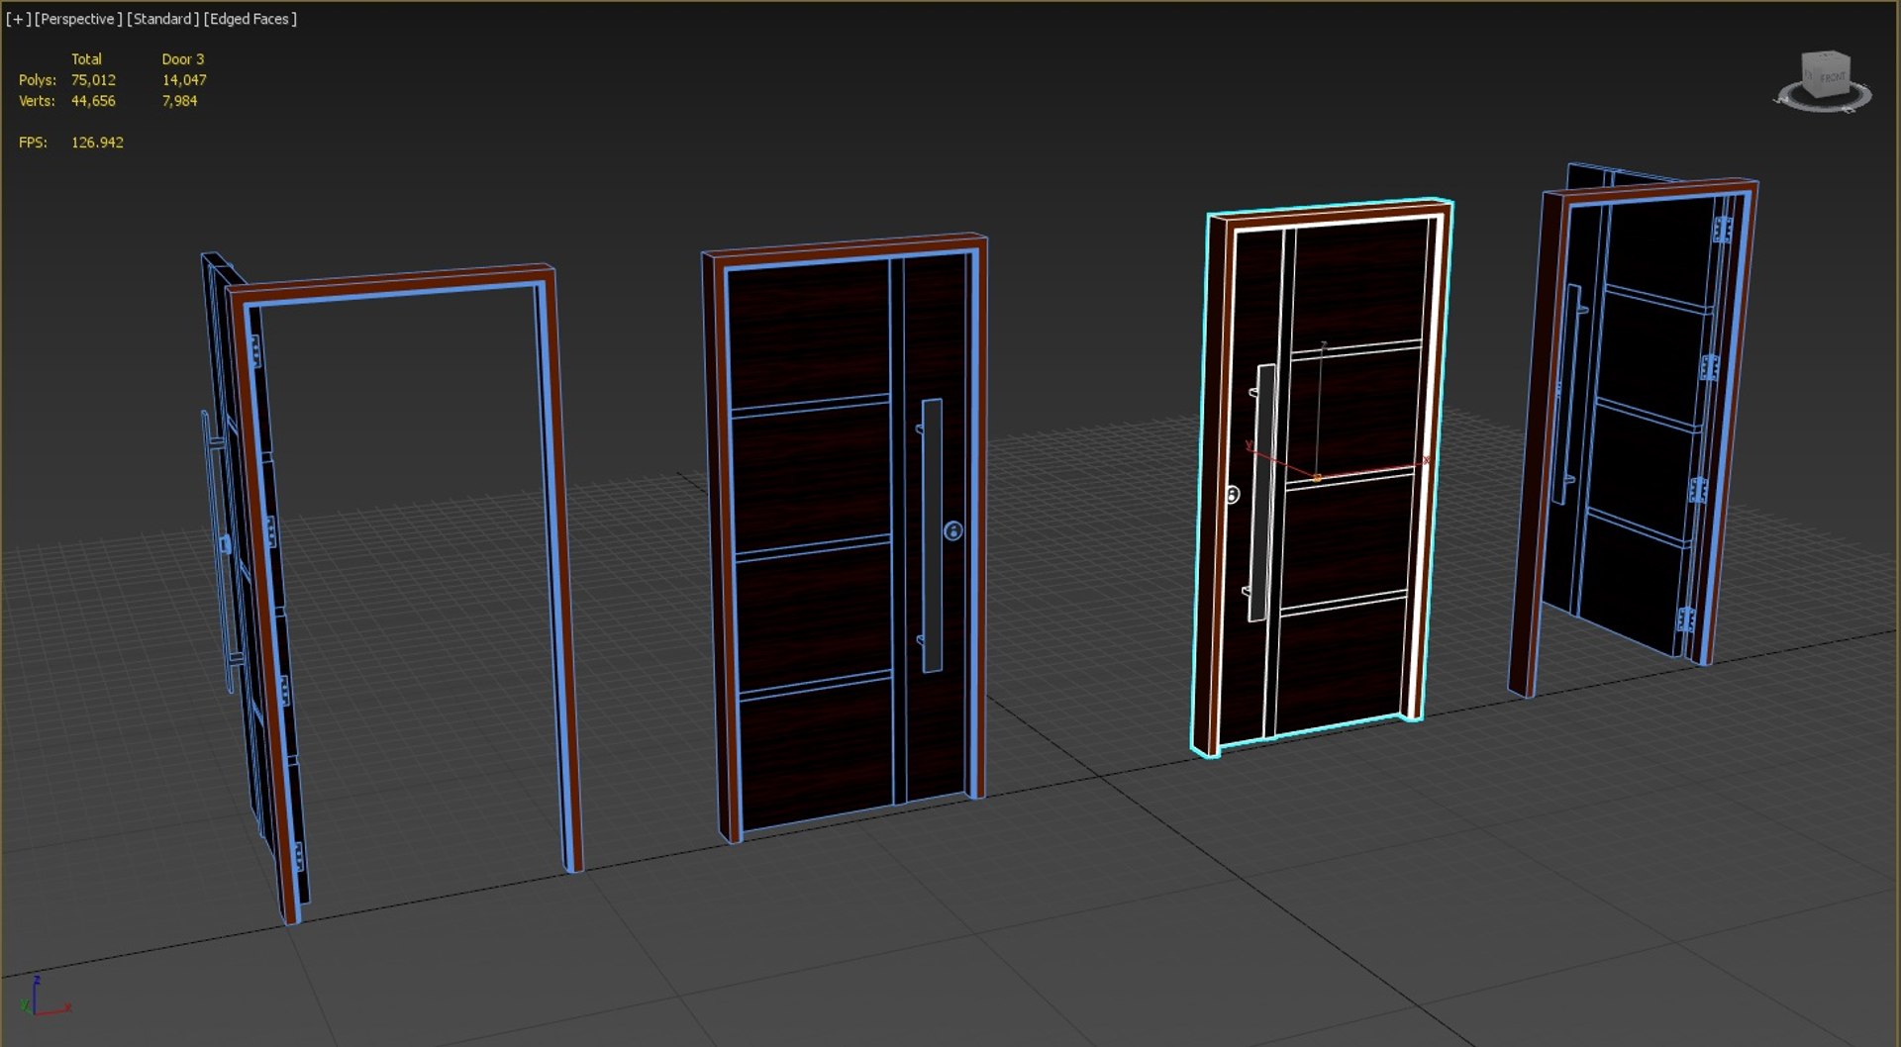Click the lock cylinder on Door 3

point(1233,494)
